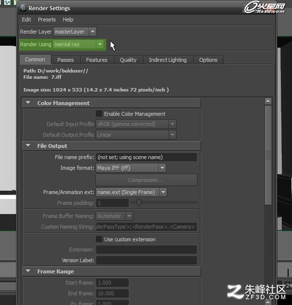Click the 'Path: D:/work/buldozer//' text
Viewport: 292px width, 305px height.
click(x=55, y=71)
